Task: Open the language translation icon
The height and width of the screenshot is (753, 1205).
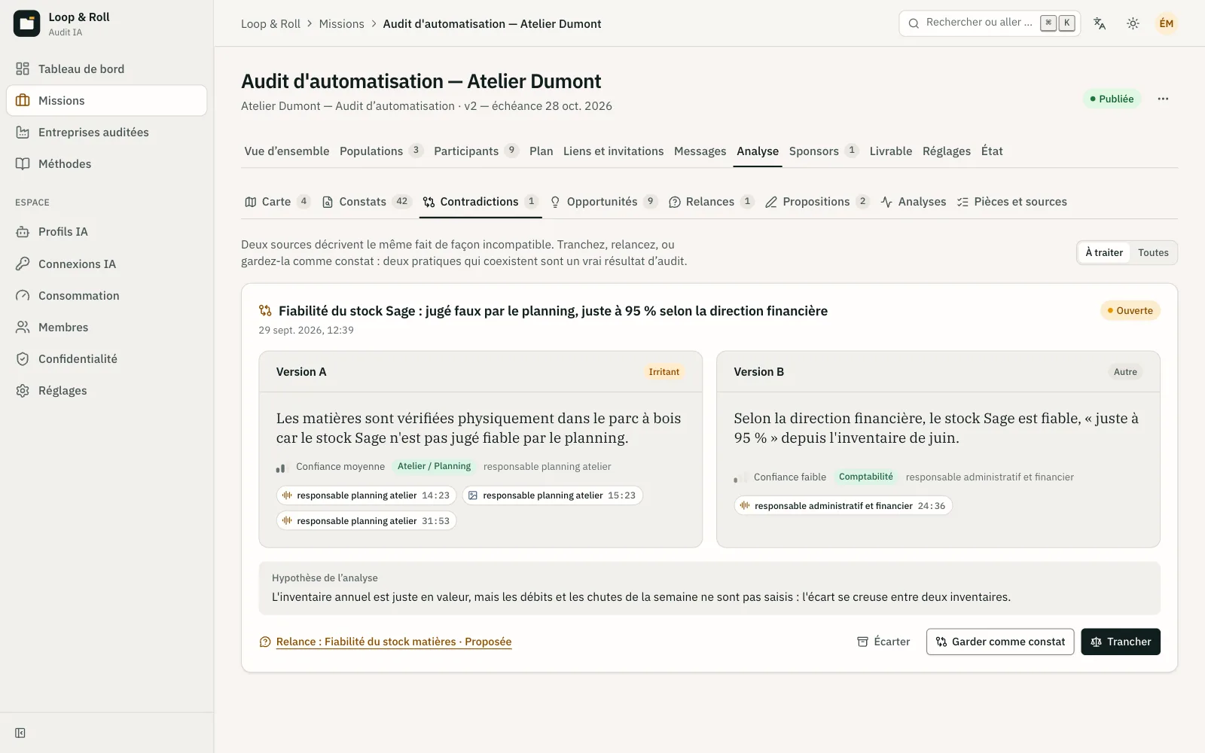Action: pyautogui.click(x=1100, y=23)
